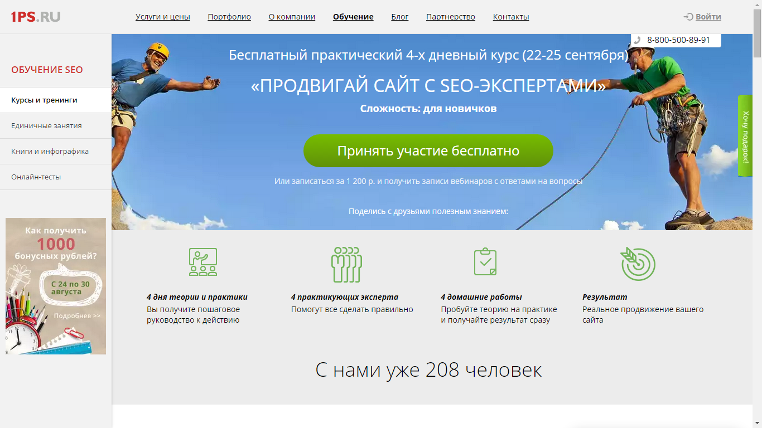Click the Поделись с друзьями полезным знанием text
Screen dimensions: 762x428
[x=428, y=211]
